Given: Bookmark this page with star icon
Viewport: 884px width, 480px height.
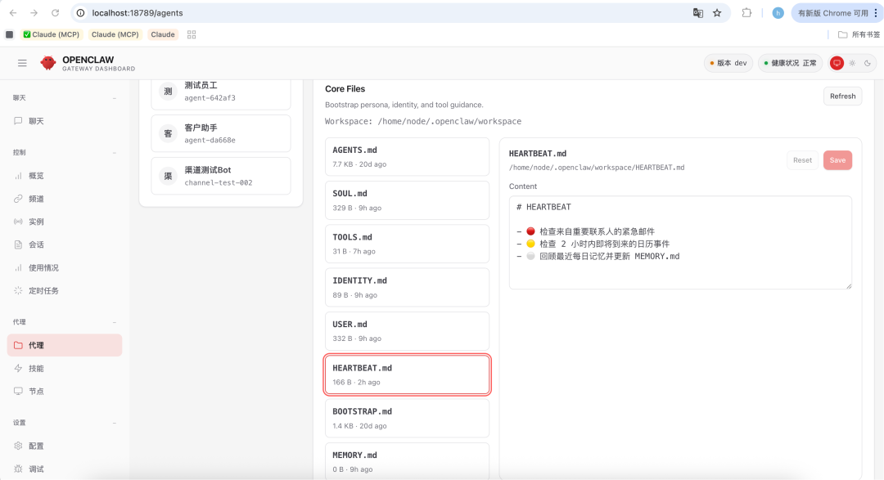Looking at the screenshot, I should [717, 13].
